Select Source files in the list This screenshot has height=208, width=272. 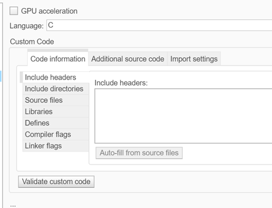(x=56, y=100)
